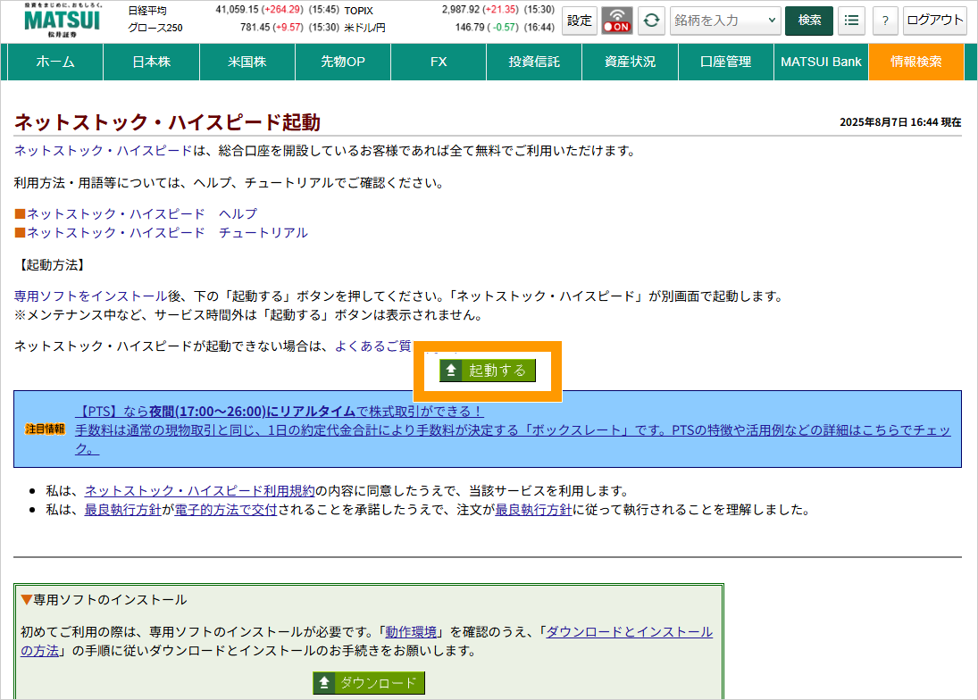Click the 検索 button

[x=809, y=20]
